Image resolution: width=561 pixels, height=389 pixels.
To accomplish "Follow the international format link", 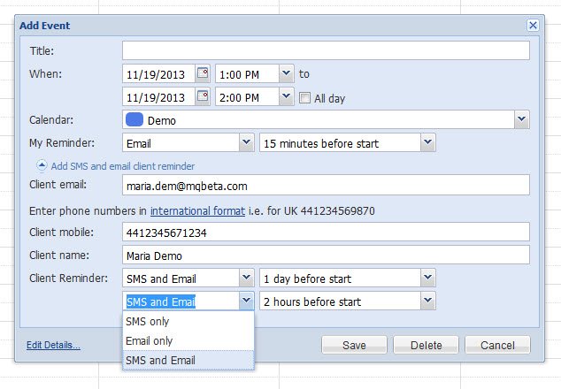I will [197, 211].
